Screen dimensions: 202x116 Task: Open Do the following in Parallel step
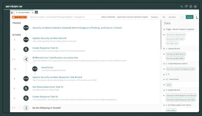tap(46, 108)
